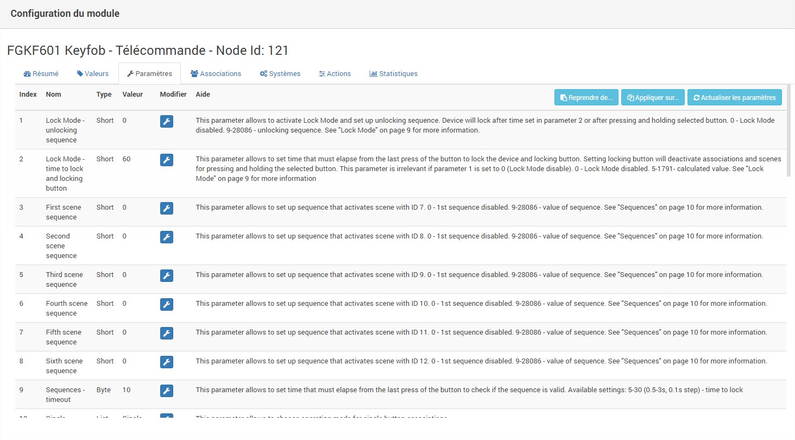Image resolution: width=795 pixels, height=440 pixels.
Task: Edit the Fourth scene sequence parameter
Action: [x=167, y=305]
